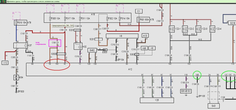This screenshot has width=236, height=110.
Task: Click the X8 connector block
Action: [122, 36]
